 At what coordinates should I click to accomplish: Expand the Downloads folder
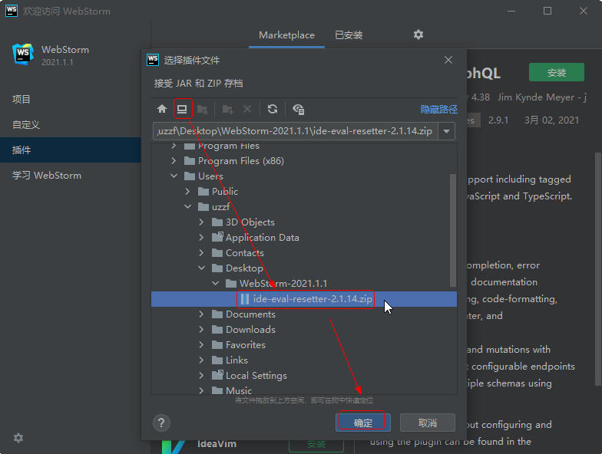[201, 330]
